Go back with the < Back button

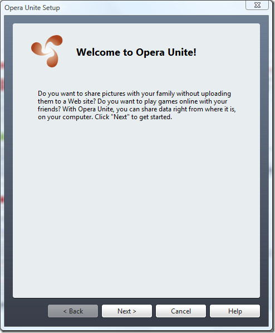[x=73, y=311]
